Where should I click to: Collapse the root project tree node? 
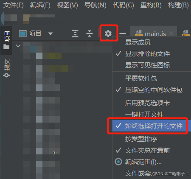[18, 46]
